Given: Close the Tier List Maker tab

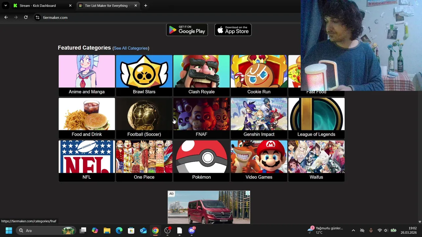Looking at the screenshot, I should tap(136, 6).
